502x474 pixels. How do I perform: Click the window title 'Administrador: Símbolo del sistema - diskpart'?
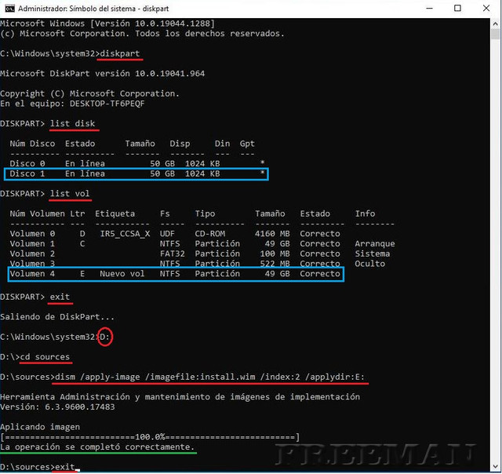(x=93, y=9)
